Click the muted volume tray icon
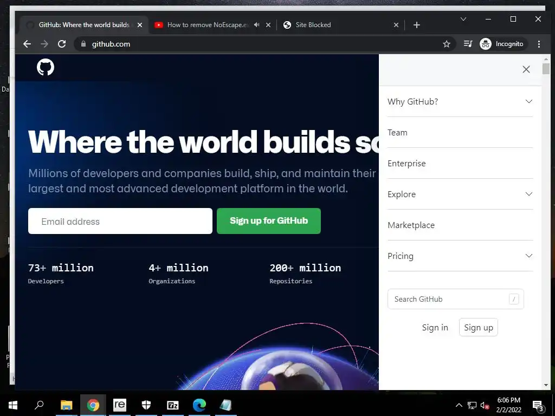The image size is (555, 416). [485, 405]
